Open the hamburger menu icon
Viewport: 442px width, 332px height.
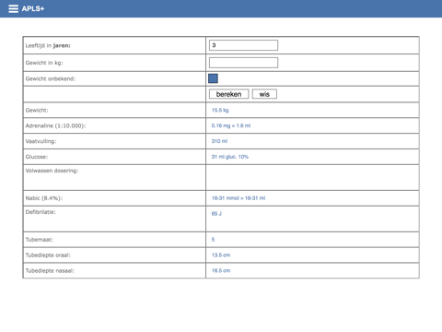point(13,8)
